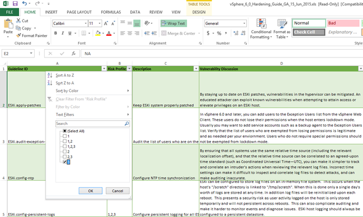Switch to the PAGE LAYOUT tab
The height and width of the screenshot is (217, 363).
pos(79,12)
